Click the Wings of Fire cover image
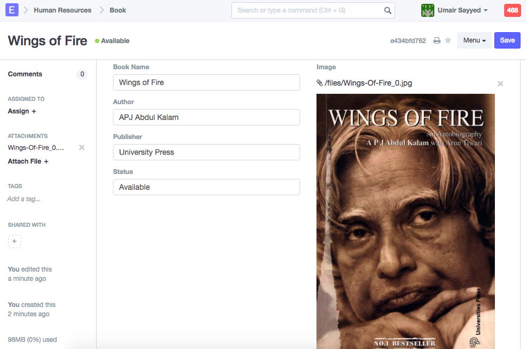The width and height of the screenshot is (526, 349). 405,221
